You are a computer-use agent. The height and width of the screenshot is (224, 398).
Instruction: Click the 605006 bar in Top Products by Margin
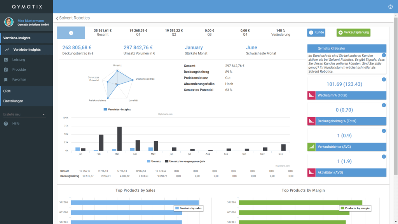pos(294,213)
